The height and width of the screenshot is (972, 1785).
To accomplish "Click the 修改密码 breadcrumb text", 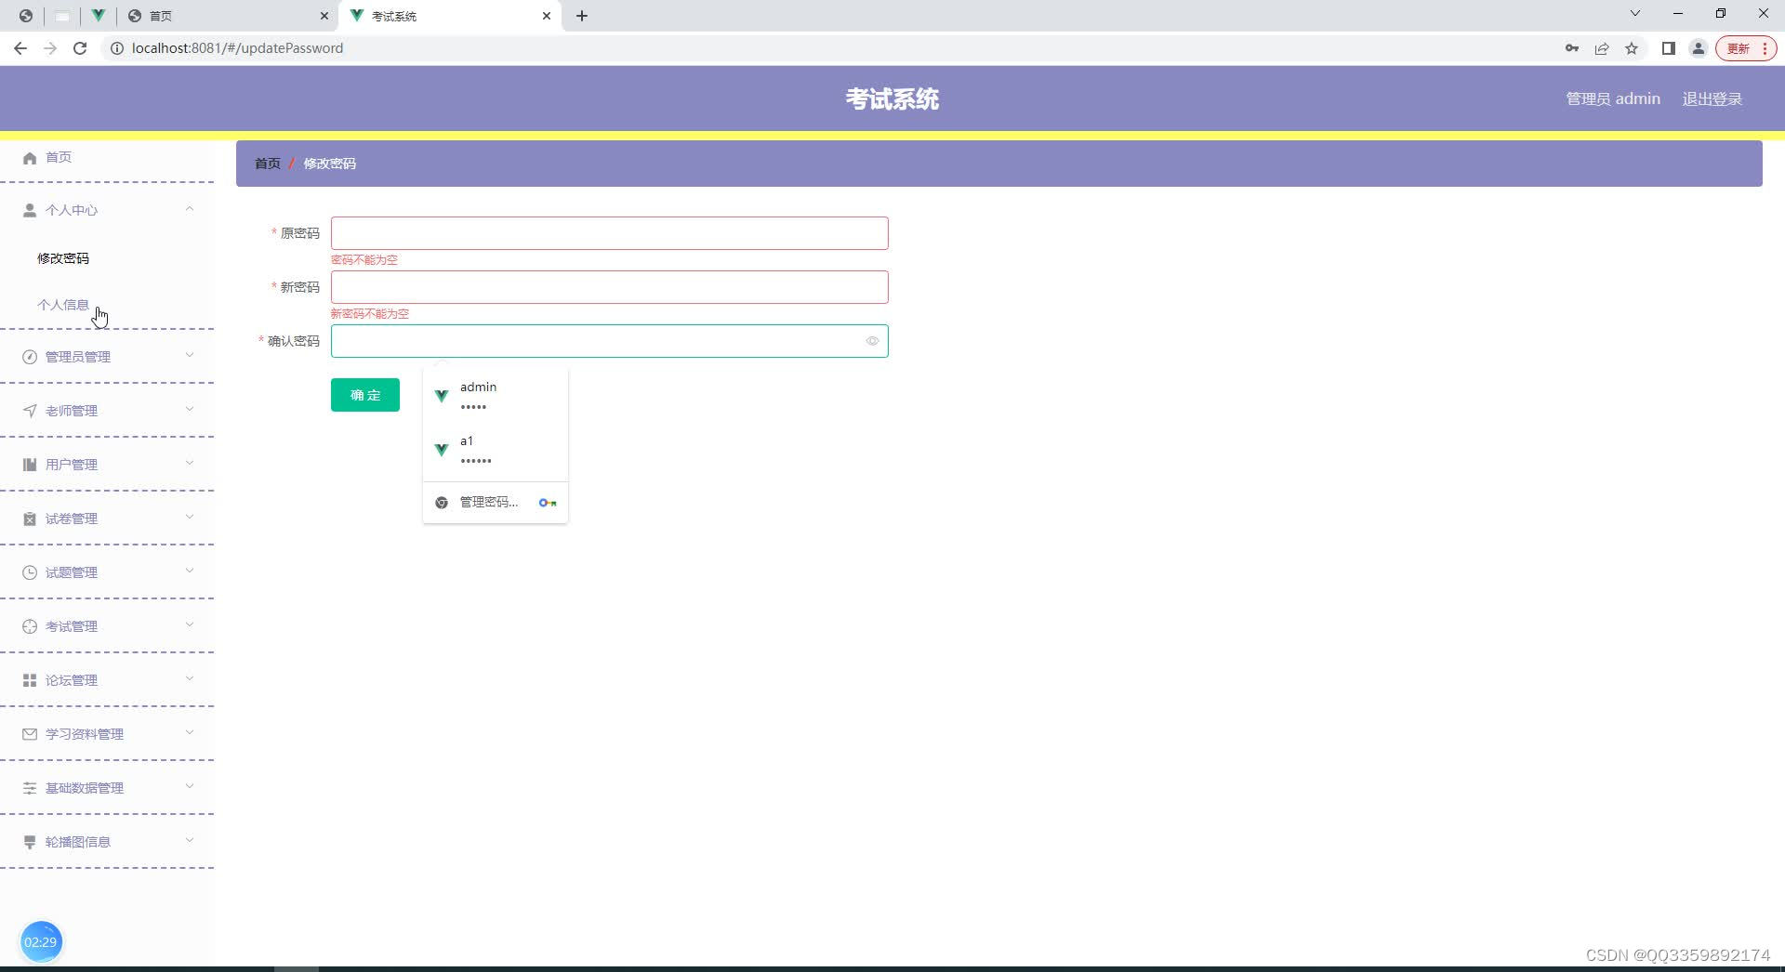I will (x=330, y=164).
